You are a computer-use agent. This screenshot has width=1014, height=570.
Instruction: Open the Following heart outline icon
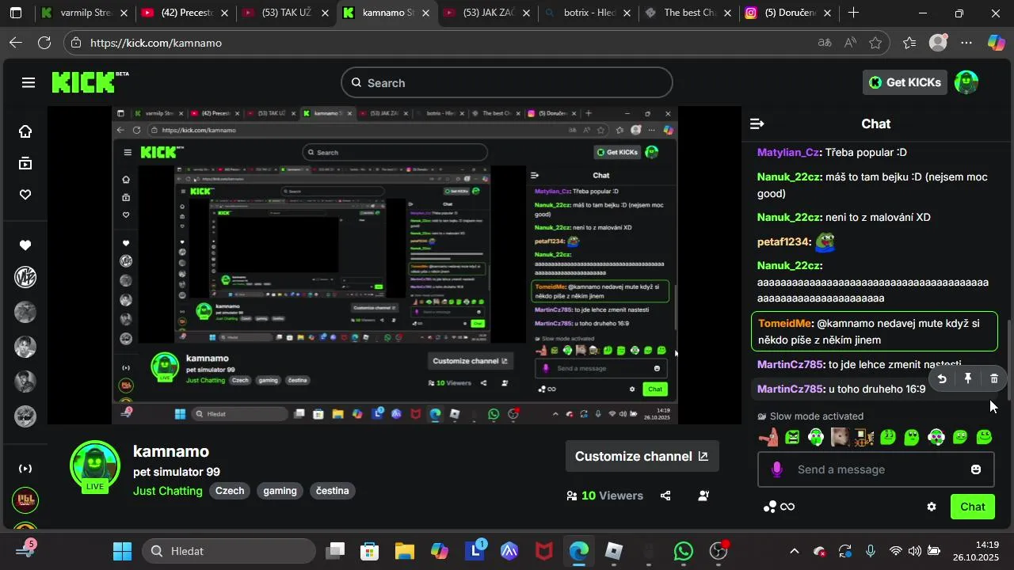coord(25,195)
